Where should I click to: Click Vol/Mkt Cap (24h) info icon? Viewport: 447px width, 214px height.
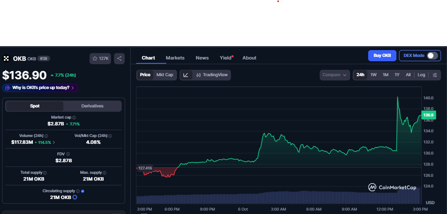[x=110, y=136]
